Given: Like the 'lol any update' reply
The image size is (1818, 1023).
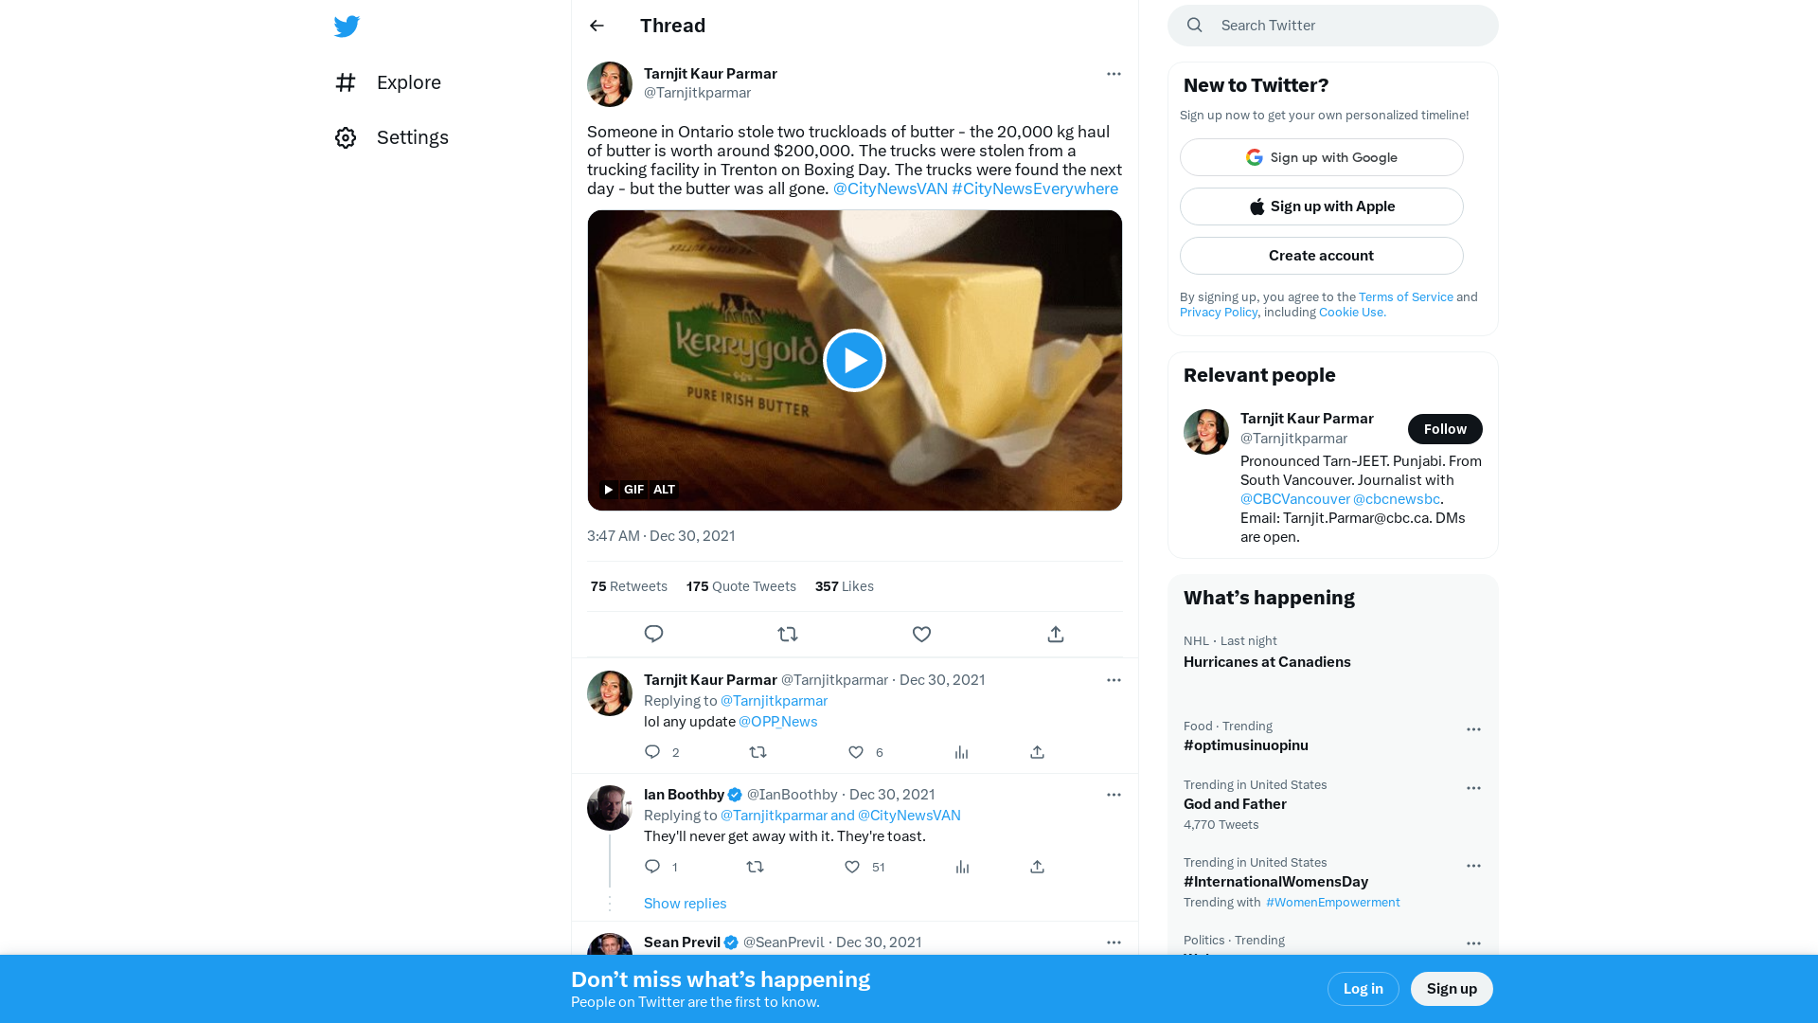Looking at the screenshot, I should click(x=856, y=752).
